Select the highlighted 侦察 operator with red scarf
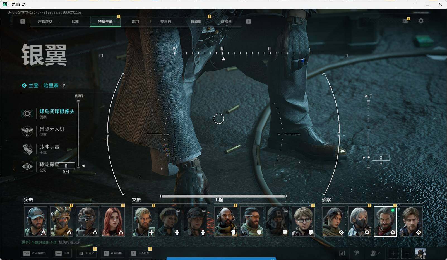447x260 pixels. [x=385, y=221]
